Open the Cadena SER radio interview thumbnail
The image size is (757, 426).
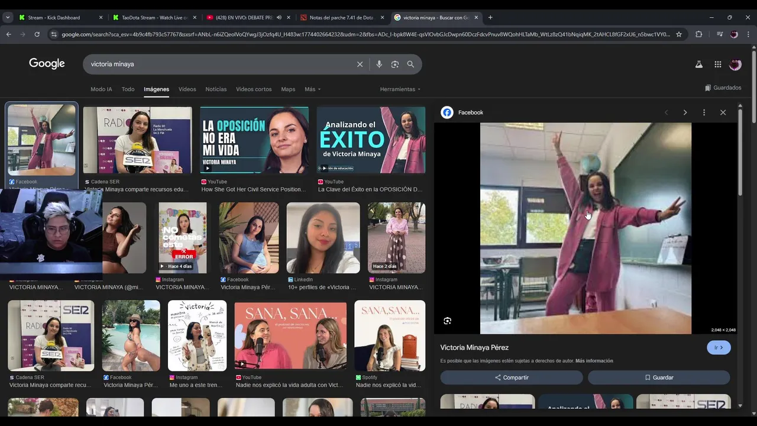pyautogui.click(x=137, y=141)
